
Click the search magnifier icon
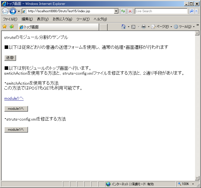(192, 11)
